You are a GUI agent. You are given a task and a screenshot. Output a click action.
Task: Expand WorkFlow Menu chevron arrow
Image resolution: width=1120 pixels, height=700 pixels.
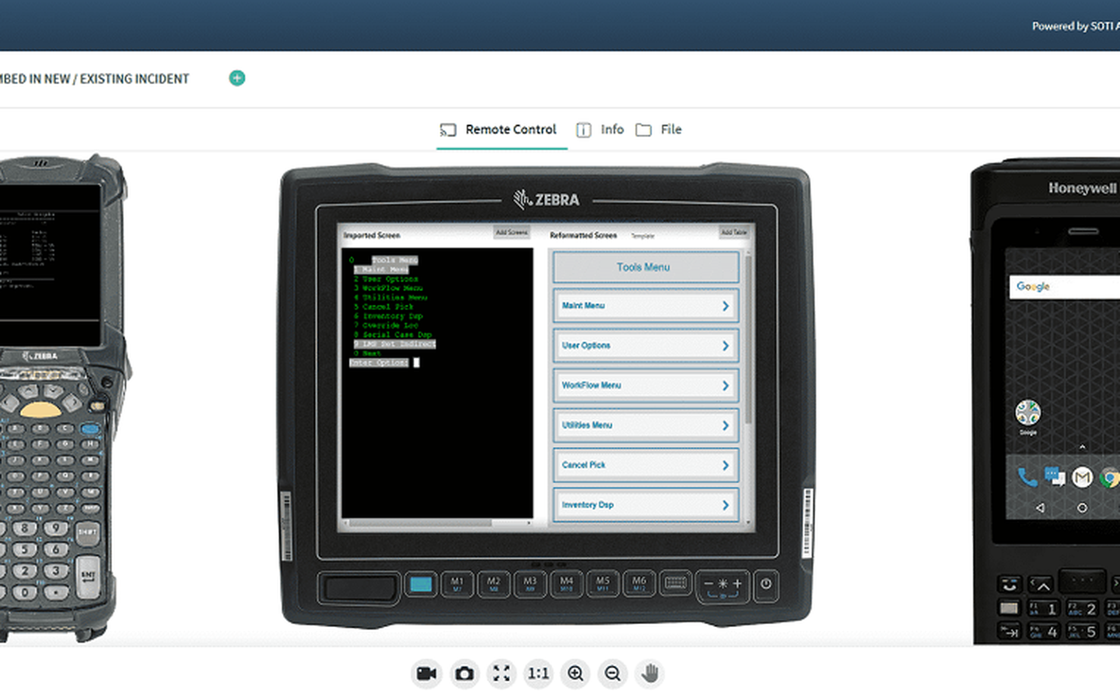pyautogui.click(x=726, y=385)
